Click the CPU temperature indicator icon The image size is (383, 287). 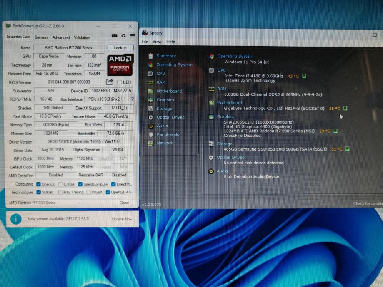click(304, 76)
